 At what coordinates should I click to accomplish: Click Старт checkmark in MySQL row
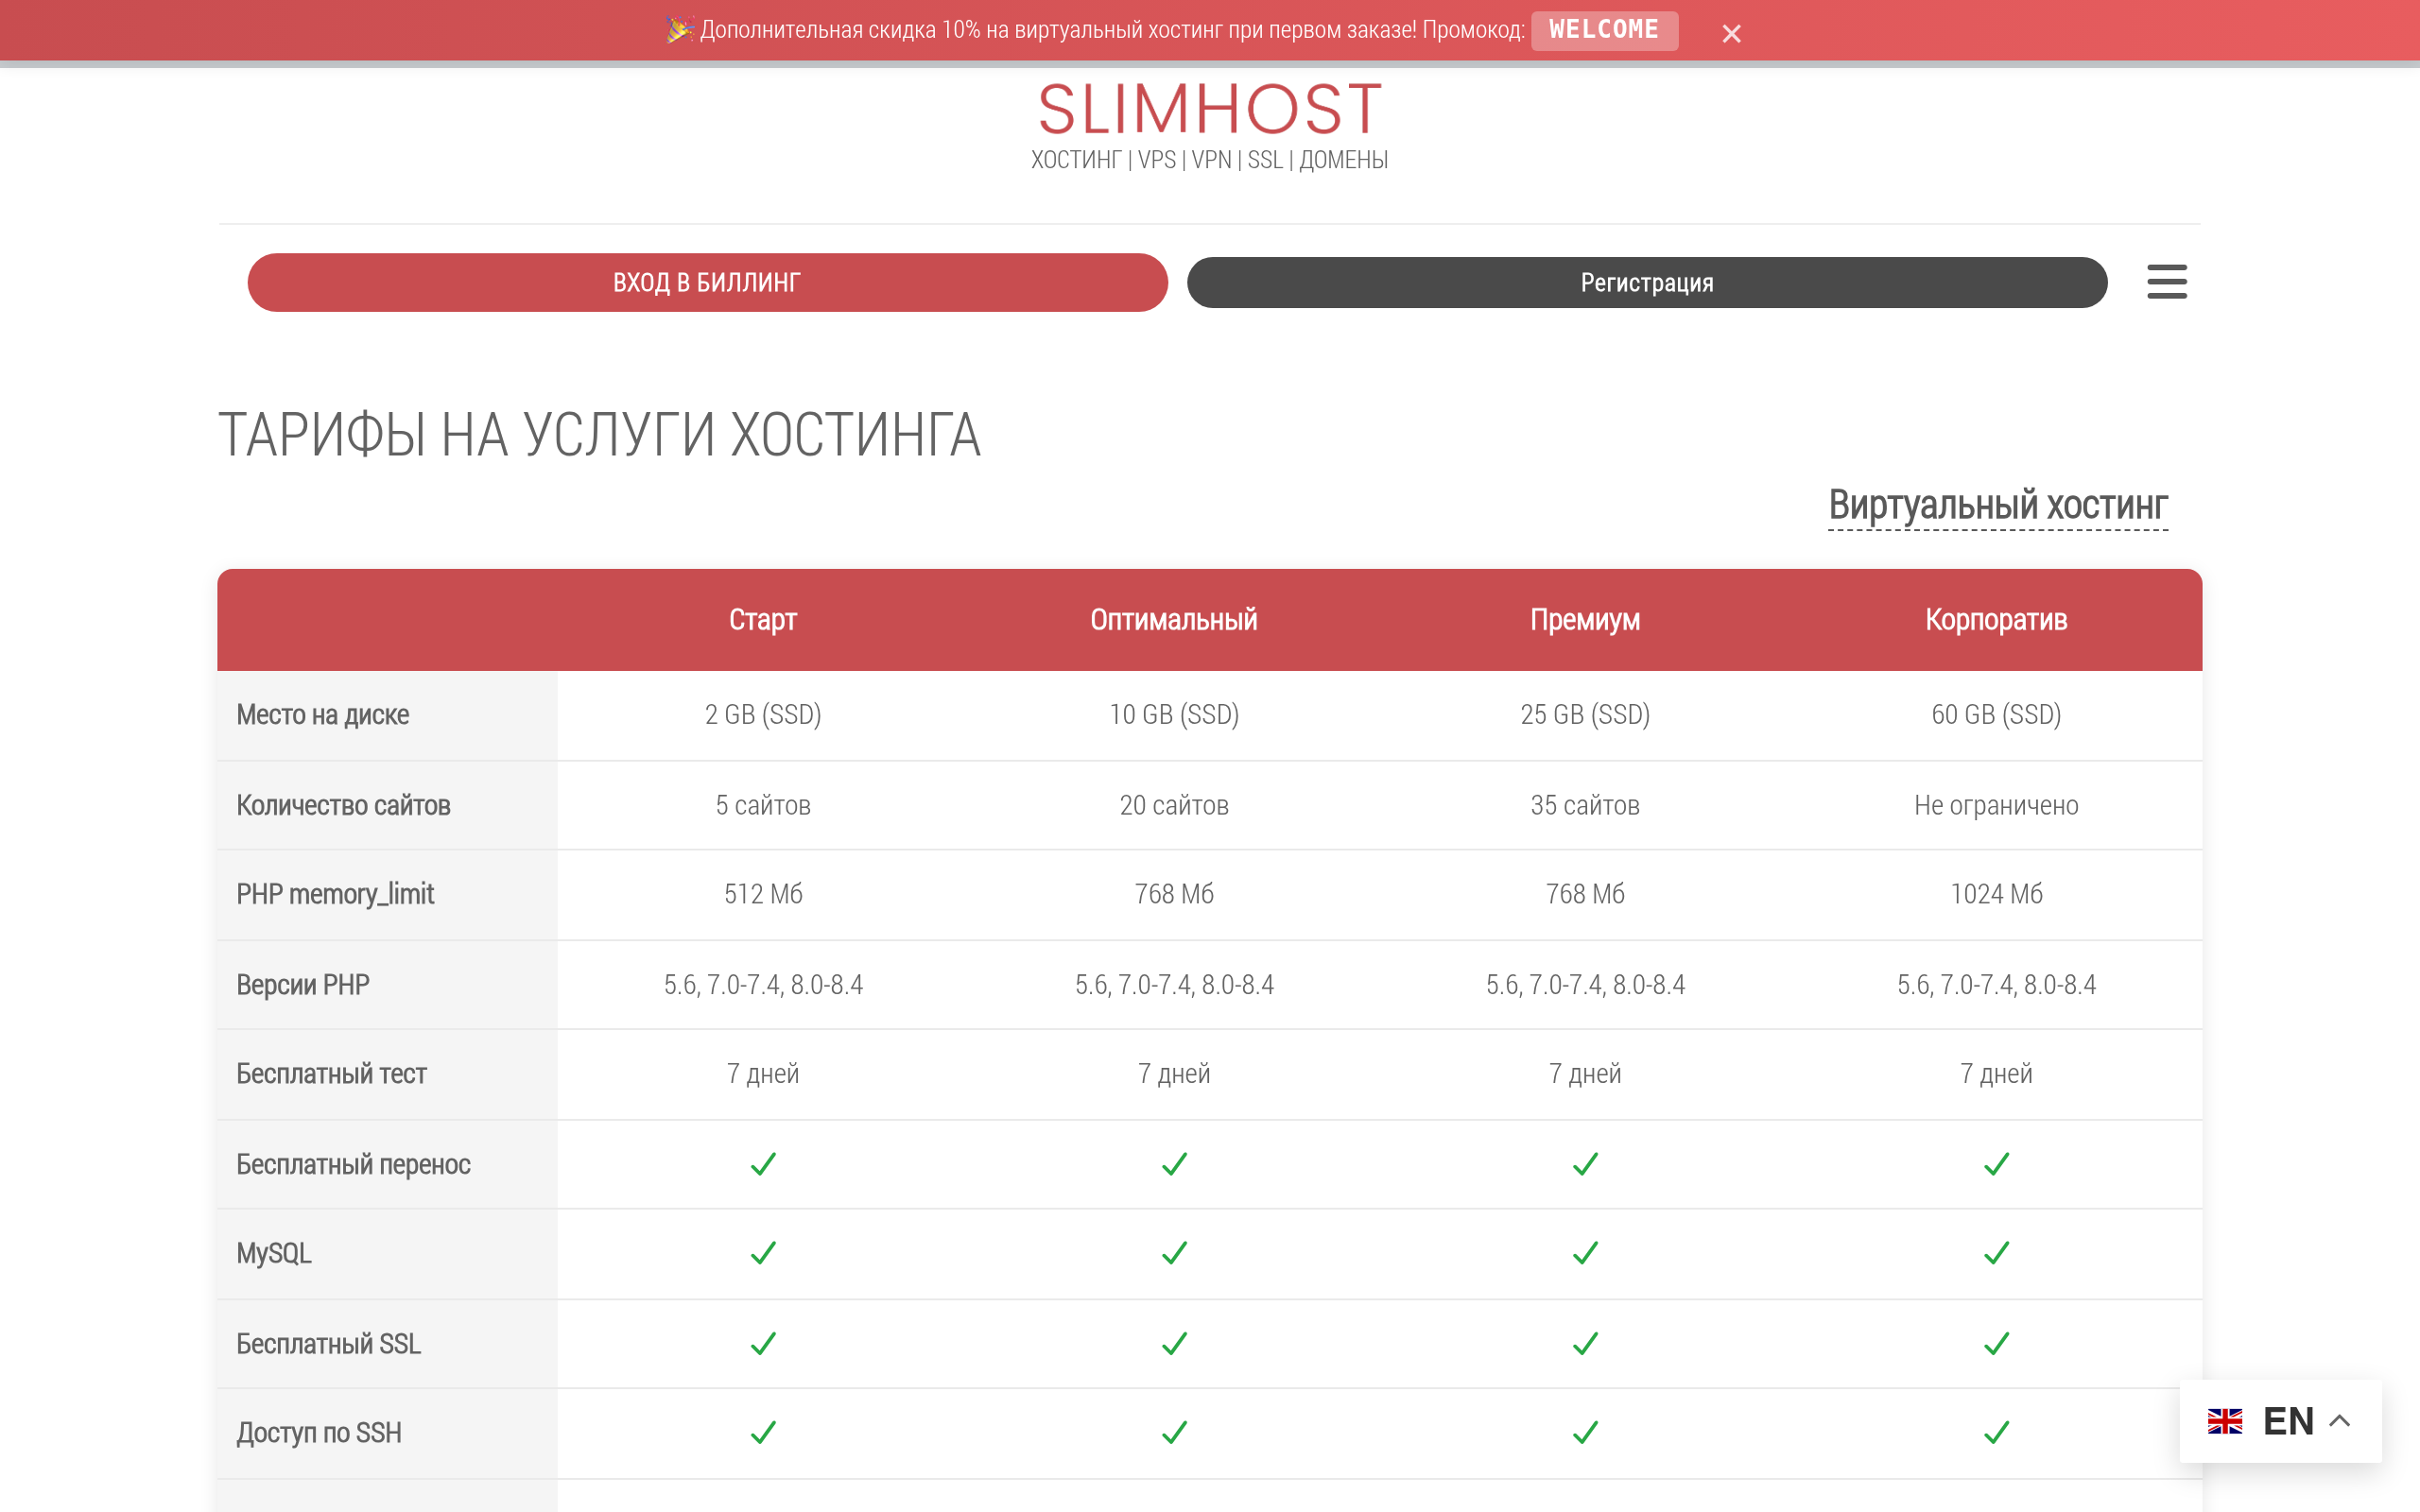click(763, 1253)
